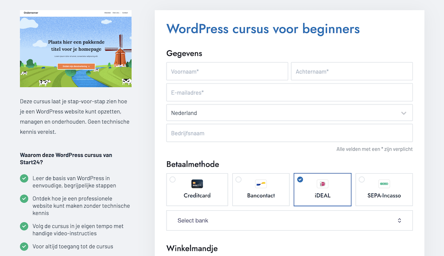Open 'Over ons' in the preview navigation
Screen dimensions: 444x256
click(116, 13)
